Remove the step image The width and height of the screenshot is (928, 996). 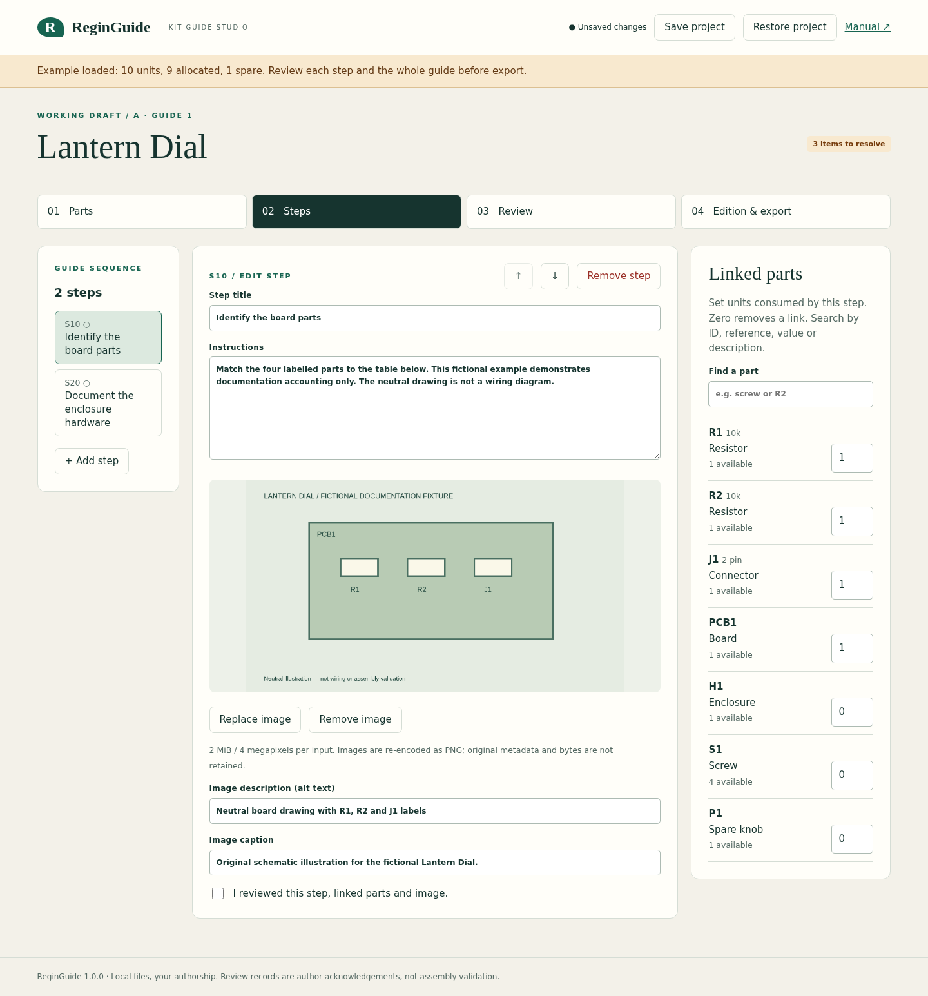click(x=355, y=719)
